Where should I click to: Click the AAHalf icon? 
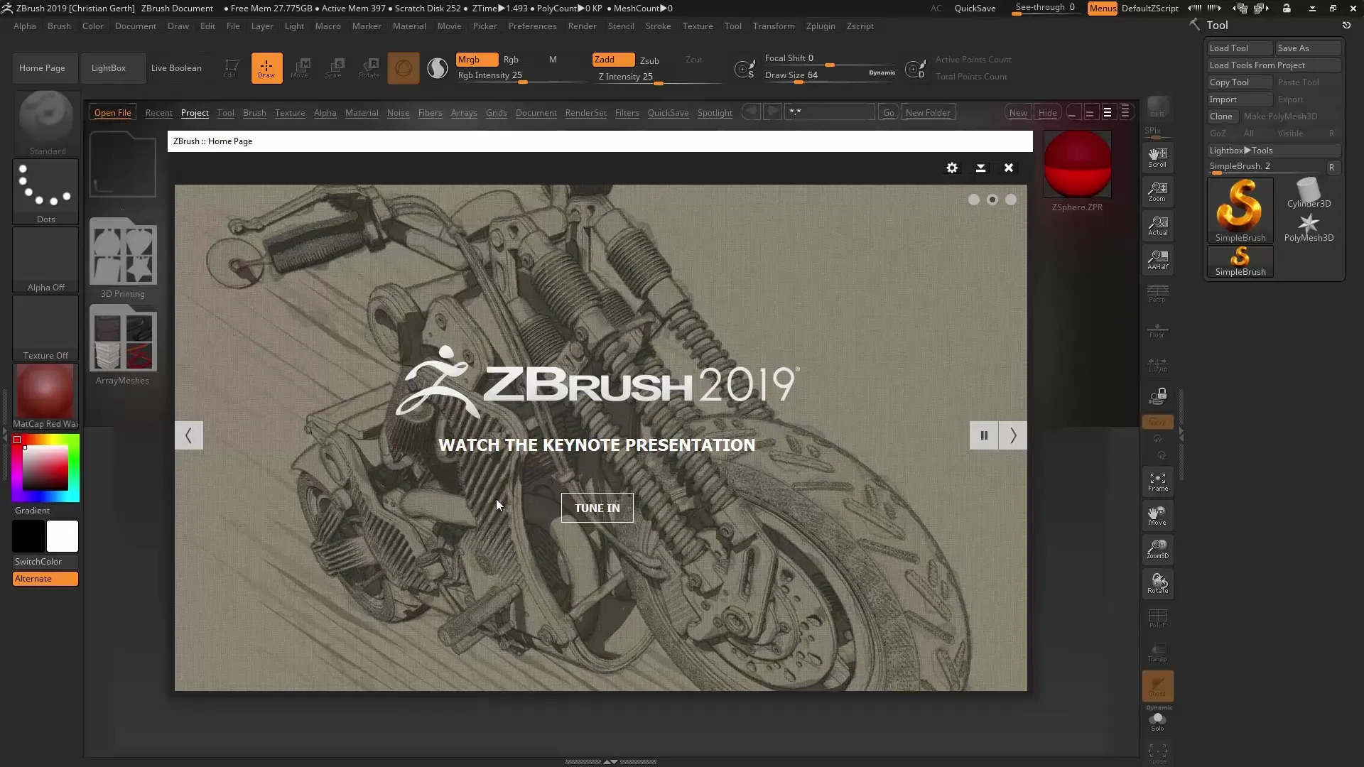tap(1157, 260)
